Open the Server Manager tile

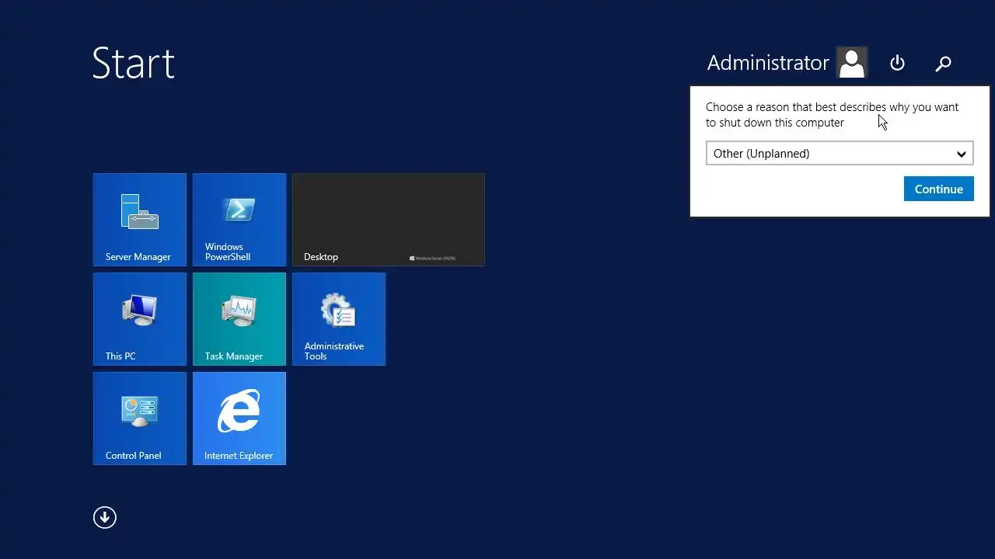tap(140, 220)
